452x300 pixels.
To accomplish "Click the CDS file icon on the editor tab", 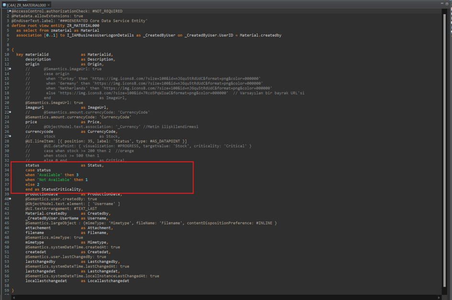I will pyautogui.click(x=4, y=4).
